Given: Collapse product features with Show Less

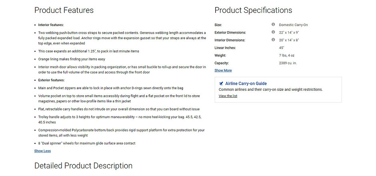Looking at the screenshot, I should tap(42, 151).
